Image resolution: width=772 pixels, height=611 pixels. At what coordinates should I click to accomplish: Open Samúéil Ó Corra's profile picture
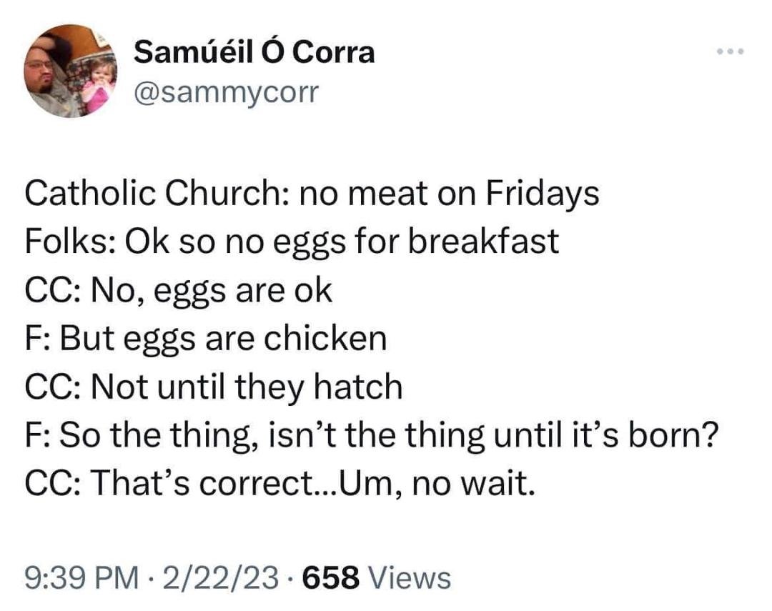(70, 71)
